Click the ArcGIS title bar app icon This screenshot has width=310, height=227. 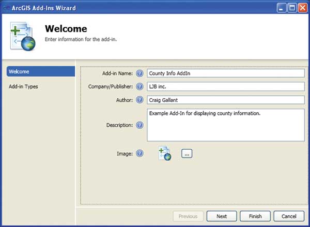pos(6,8)
